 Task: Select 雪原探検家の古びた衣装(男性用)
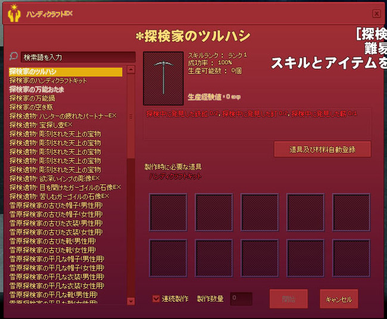[x=56, y=223]
